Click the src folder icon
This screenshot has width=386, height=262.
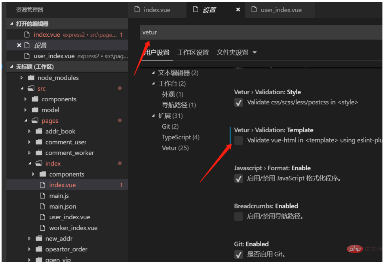pyautogui.click(x=31, y=88)
